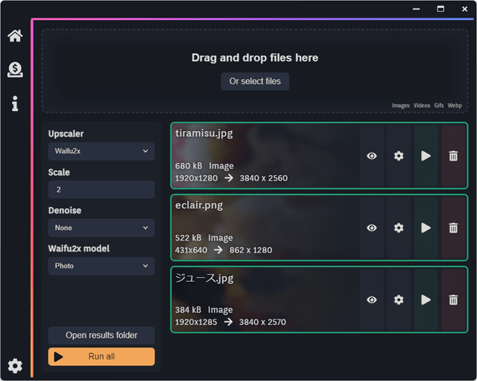
Task: Go to the Home page in sidebar
Action: pyautogui.click(x=15, y=36)
